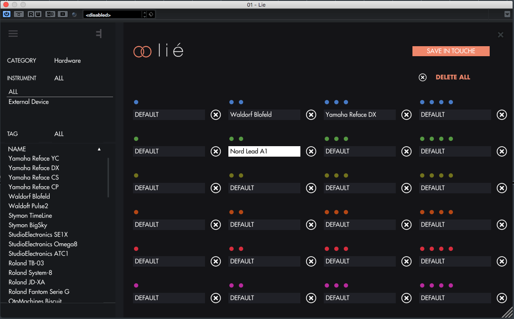This screenshot has height=319, width=514.
Task: Click the circled X beside DELETE ALL
Action: [x=422, y=78]
